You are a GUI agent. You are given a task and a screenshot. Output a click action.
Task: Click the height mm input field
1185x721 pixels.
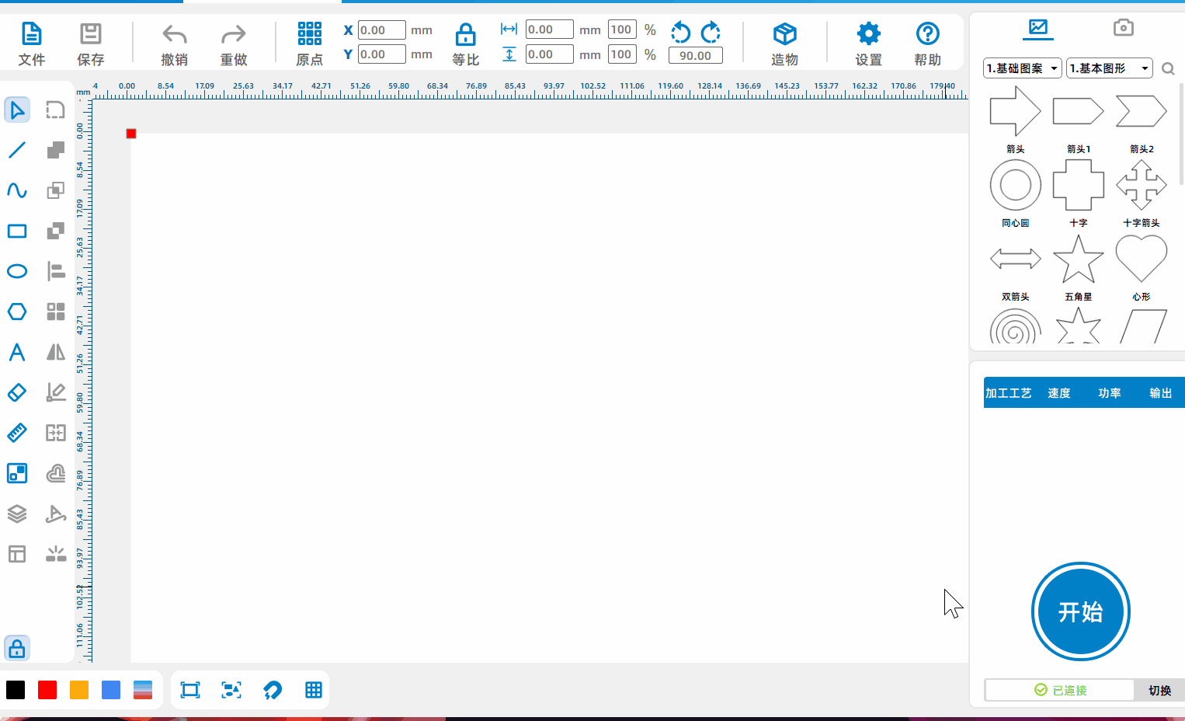point(549,54)
